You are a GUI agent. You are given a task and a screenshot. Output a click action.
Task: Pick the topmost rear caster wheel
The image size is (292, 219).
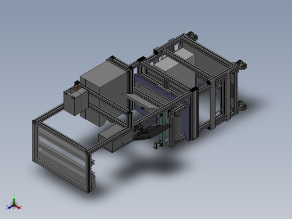coord(192,35)
